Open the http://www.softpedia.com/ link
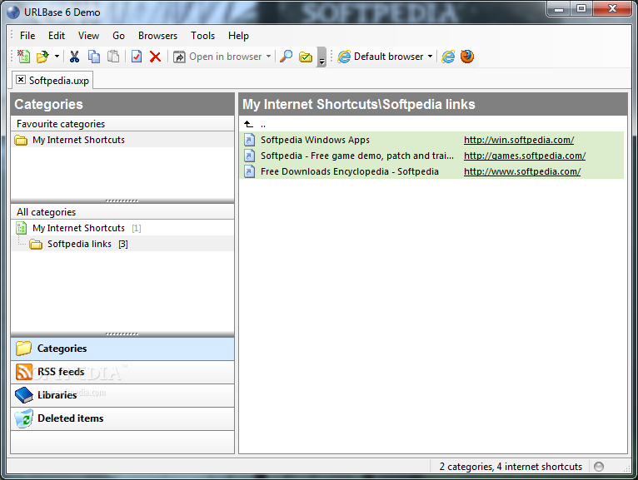Screen dimensions: 638x480 [522, 171]
